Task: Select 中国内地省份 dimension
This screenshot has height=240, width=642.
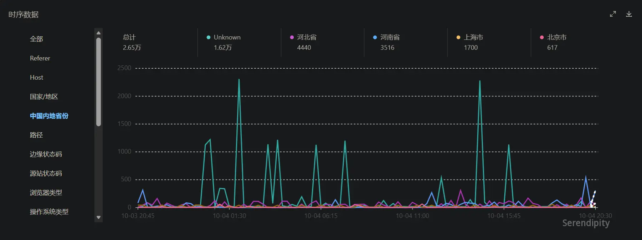Action: 49,116
